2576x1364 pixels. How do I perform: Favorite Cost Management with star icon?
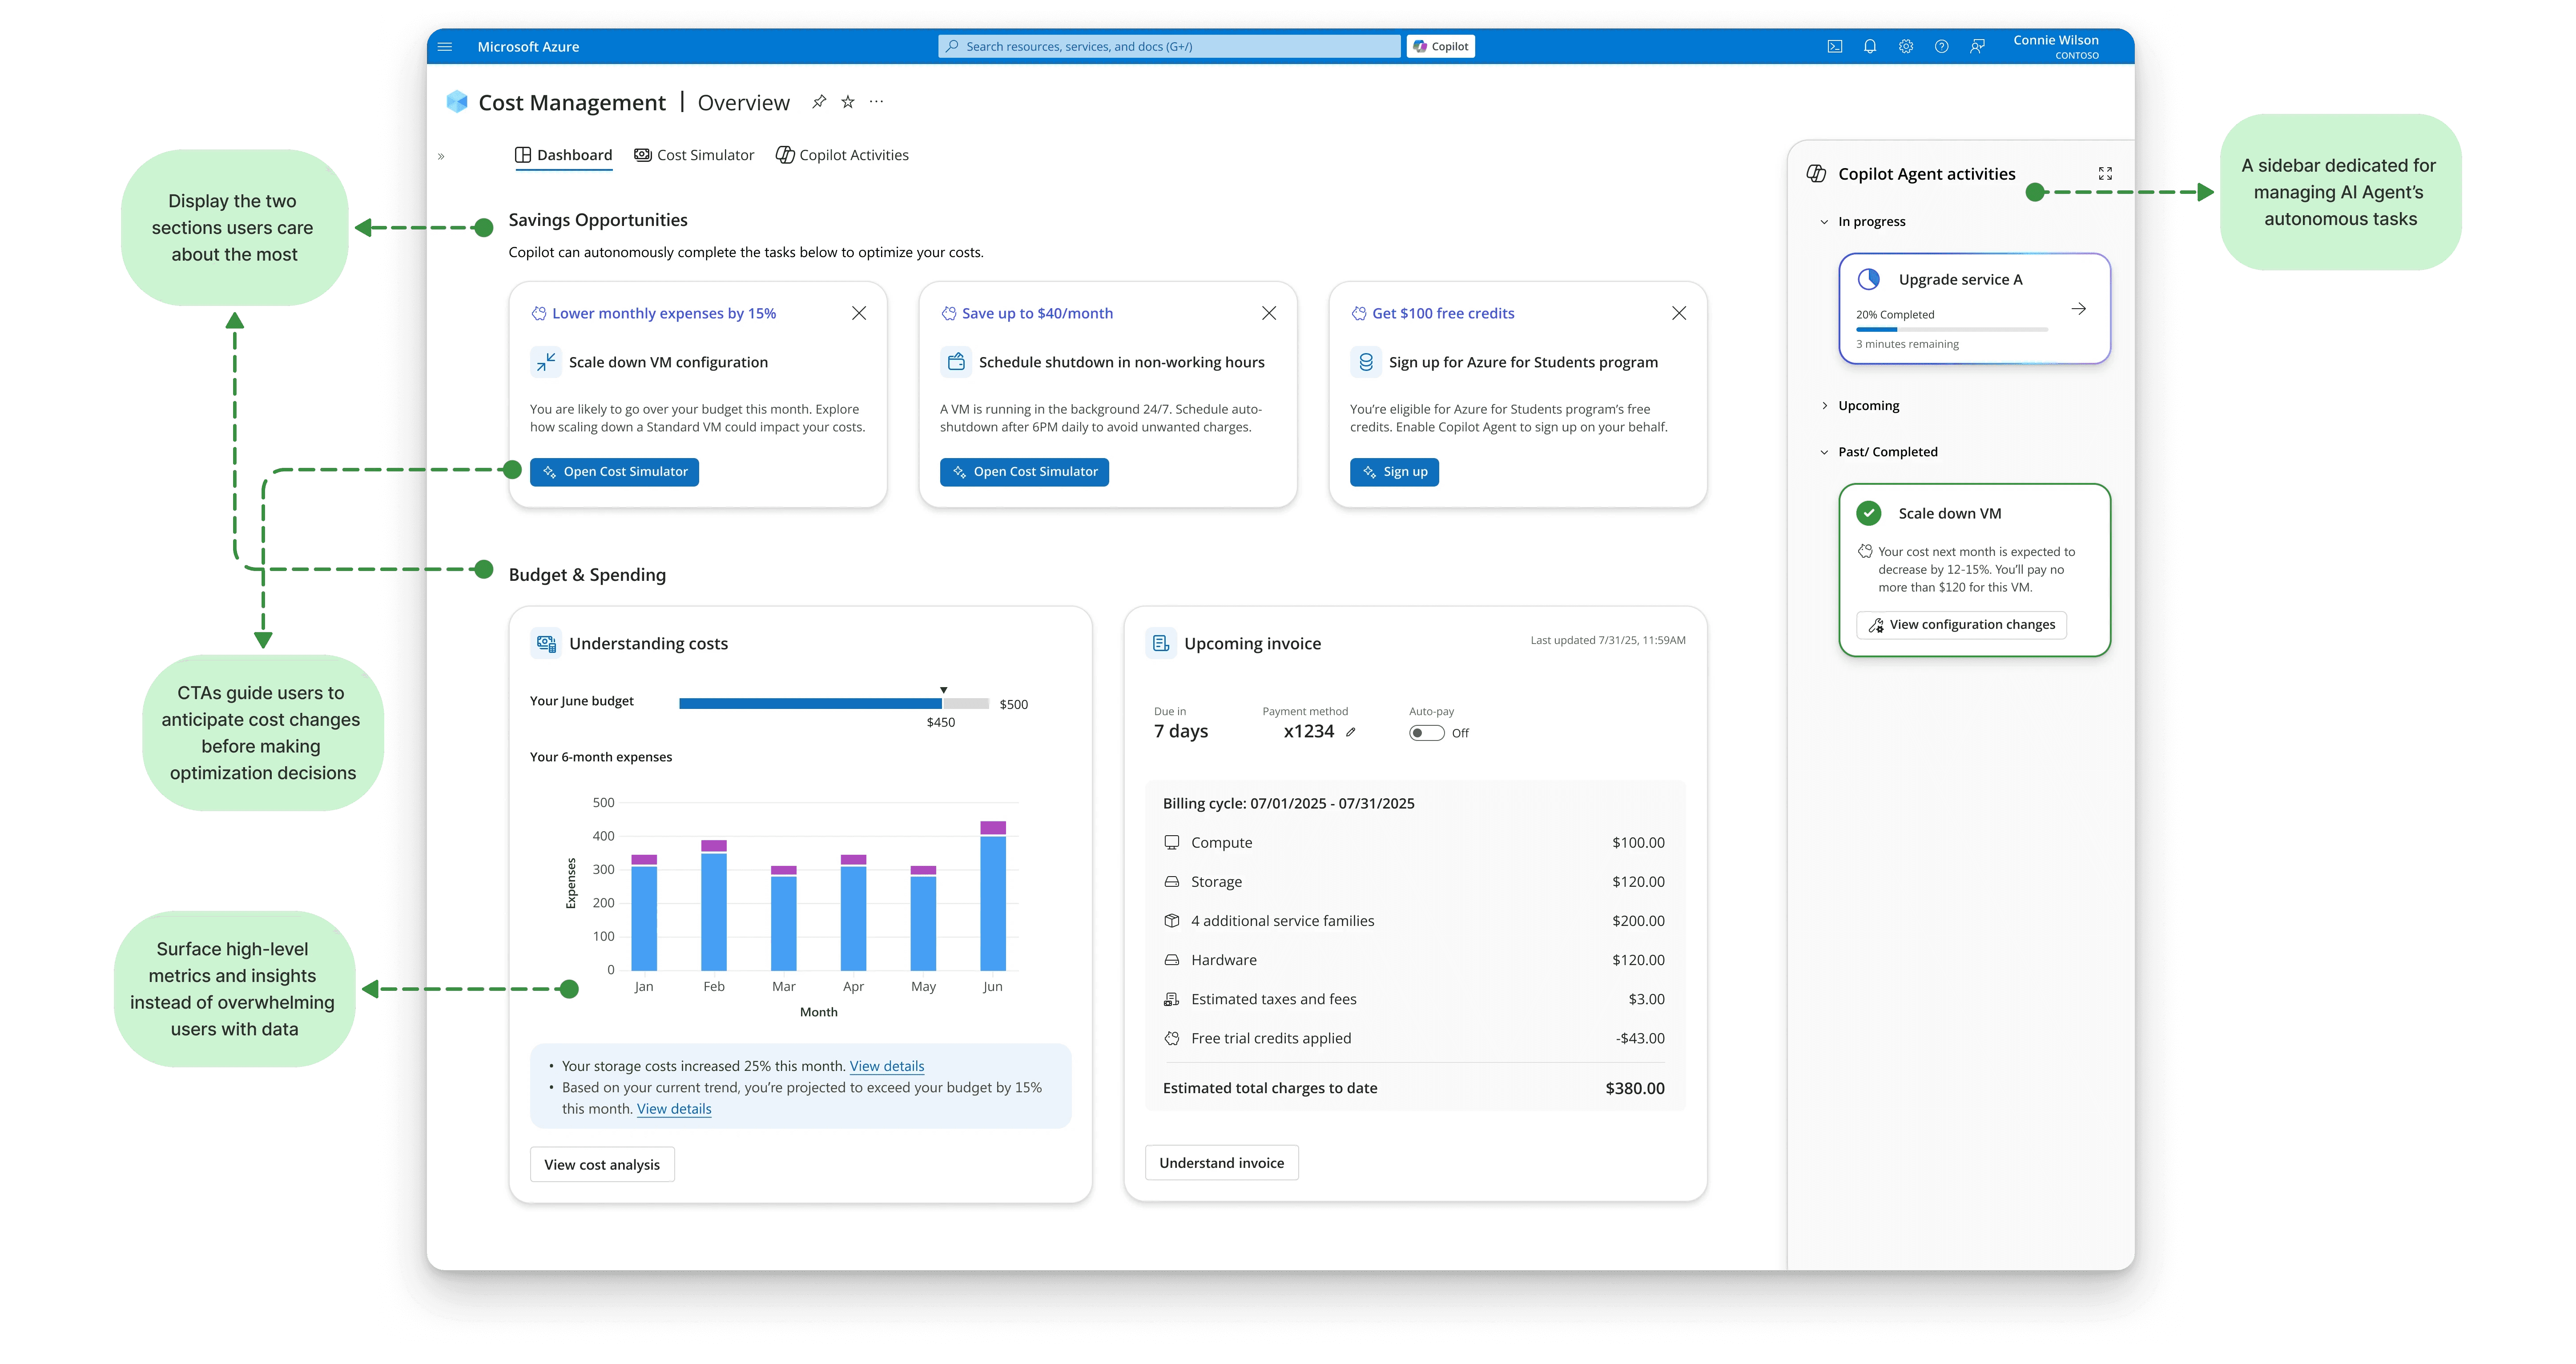click(848, 102)
